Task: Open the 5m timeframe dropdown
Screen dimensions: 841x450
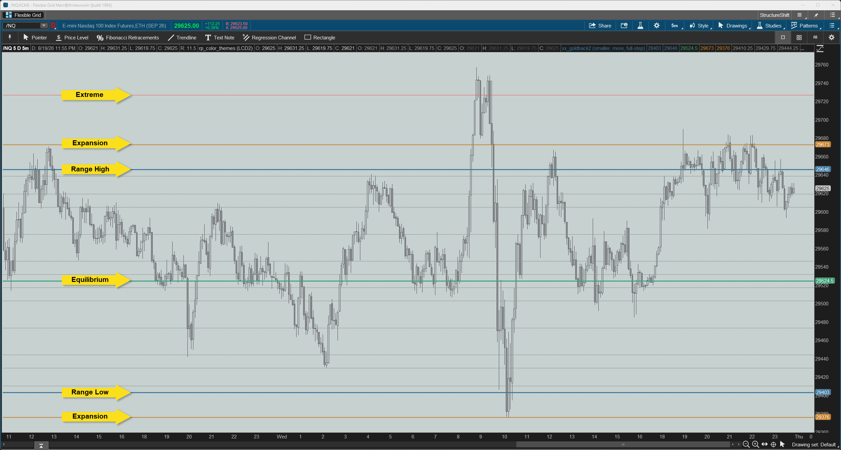Action: (x=676, y=25)
